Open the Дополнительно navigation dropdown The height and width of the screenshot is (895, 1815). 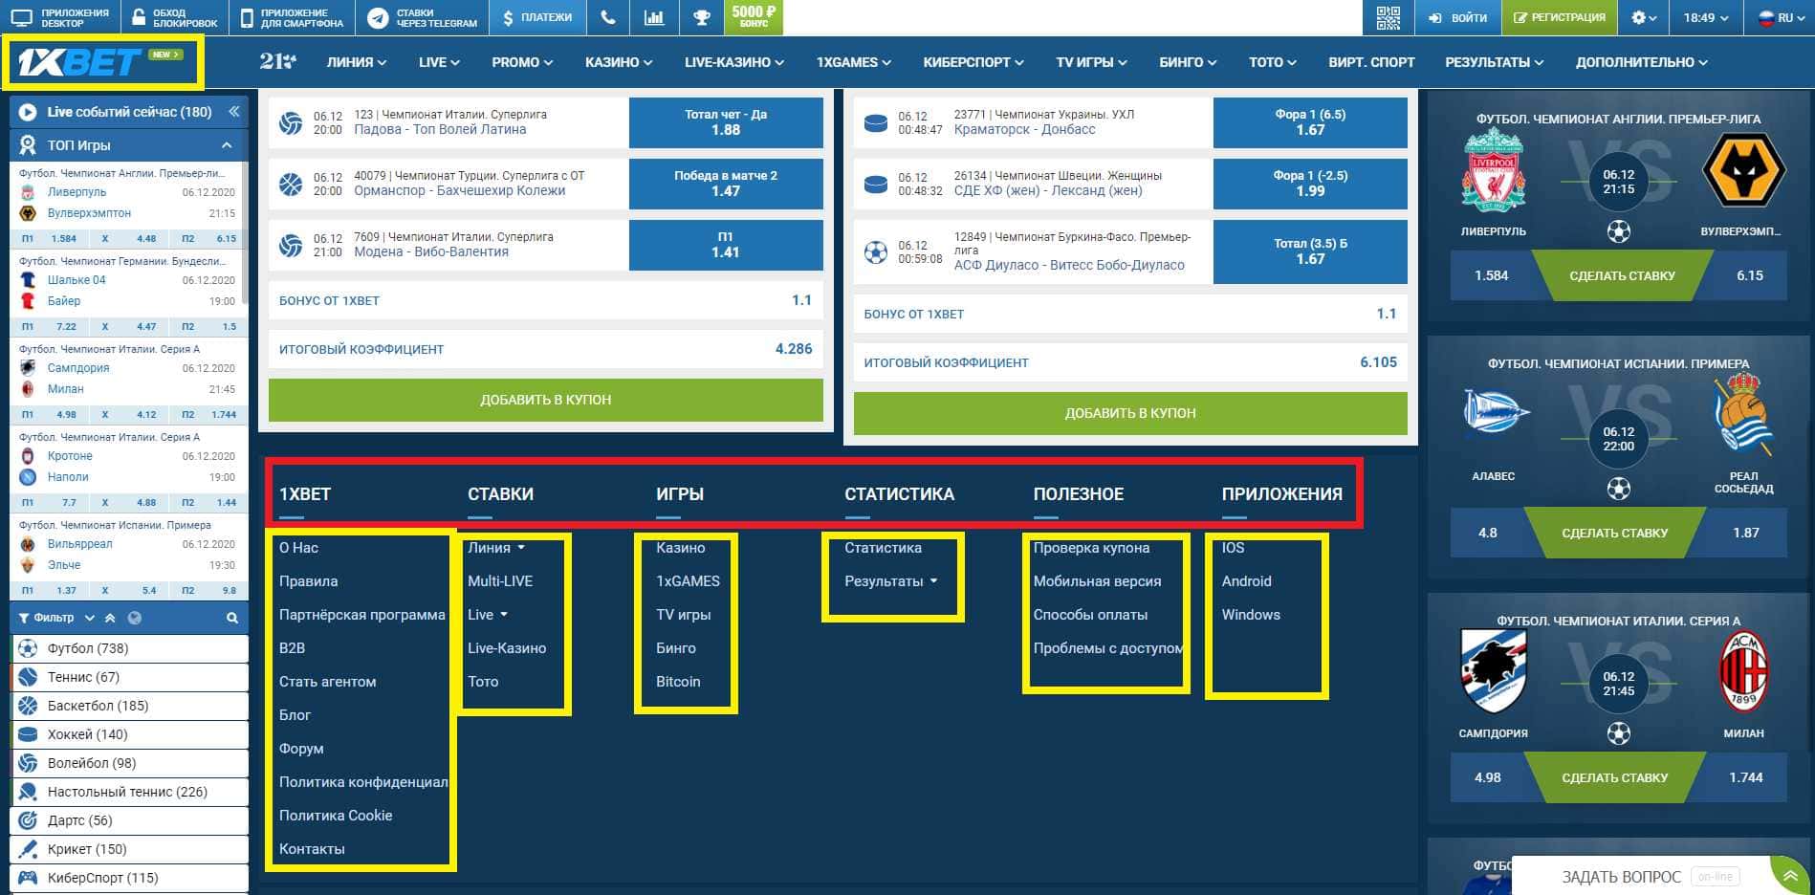click(1641, 62)
